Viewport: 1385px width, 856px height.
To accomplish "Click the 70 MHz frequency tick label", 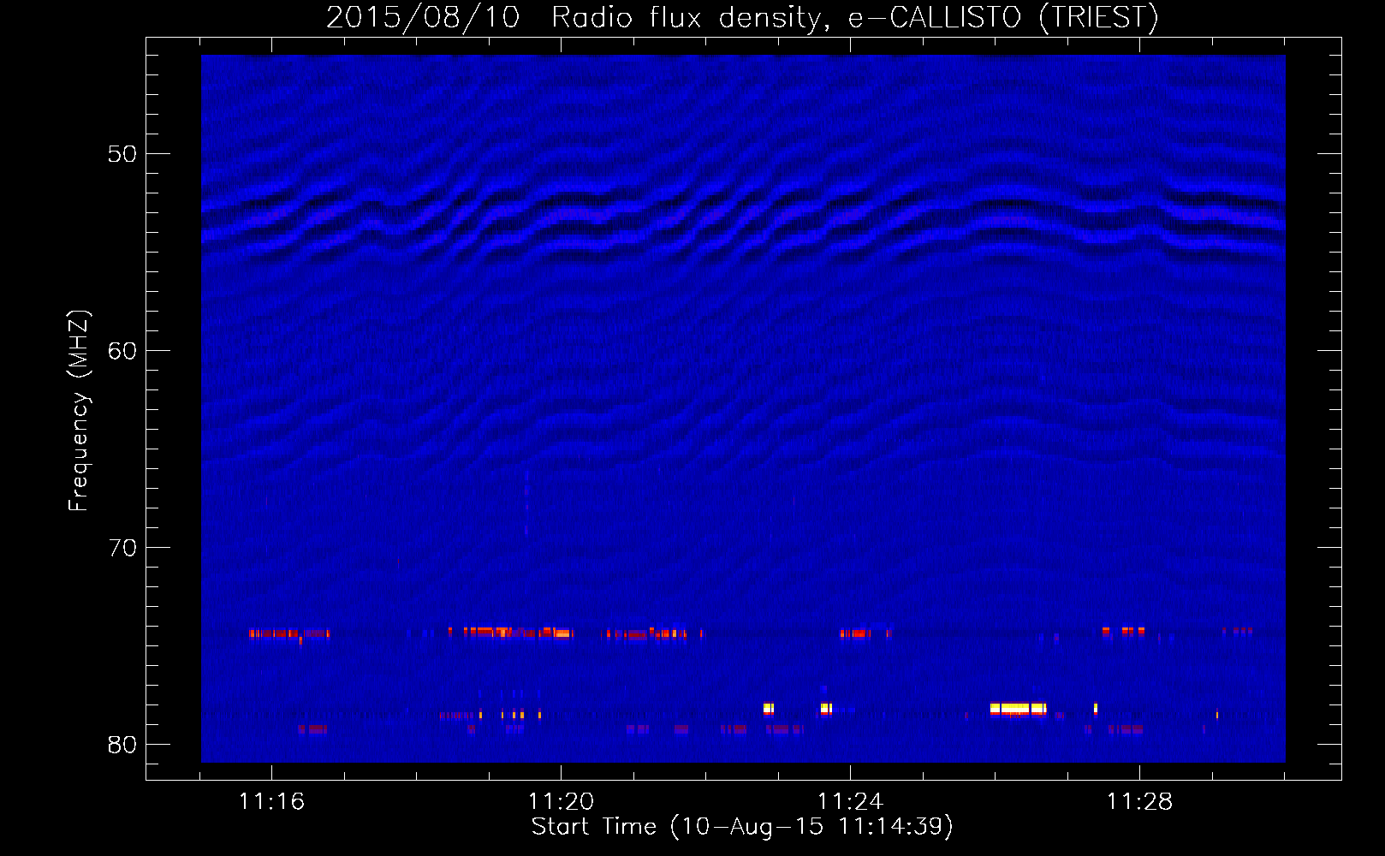I will pyautogui.click(x=122, y=548).
